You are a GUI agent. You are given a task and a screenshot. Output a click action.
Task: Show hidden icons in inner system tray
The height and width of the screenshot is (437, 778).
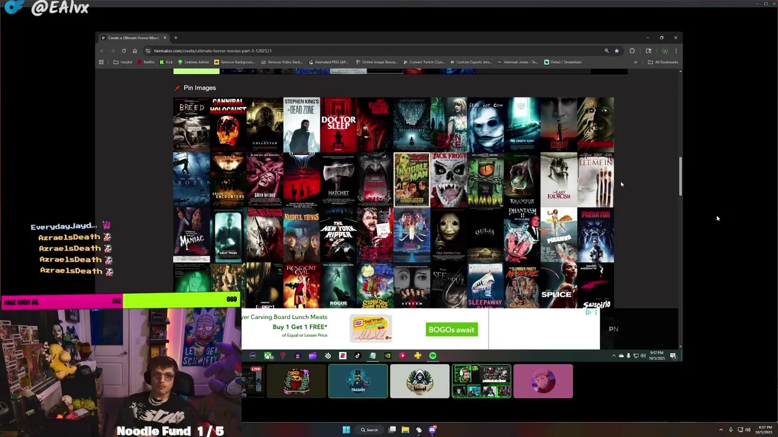(613, 356)
